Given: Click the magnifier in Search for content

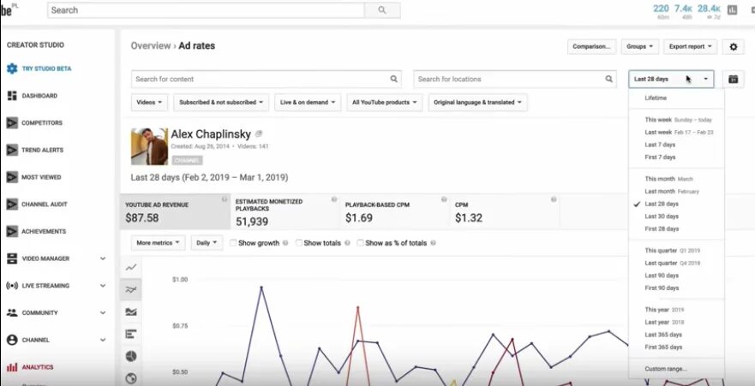Looking at the screenshot, I should pyautogui.click(x=393, y=79).
